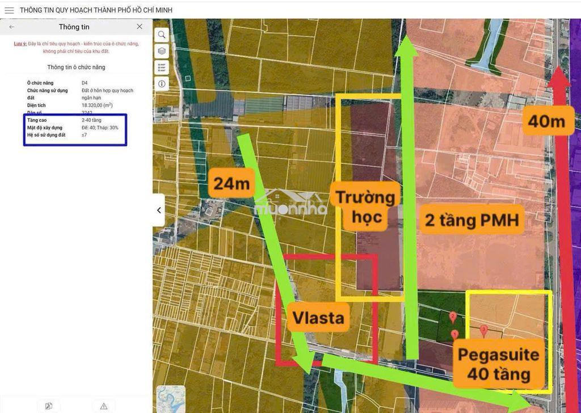
Task: Click the 'Ô chức năng' row value D4
Action: click(x=85, y=83)
